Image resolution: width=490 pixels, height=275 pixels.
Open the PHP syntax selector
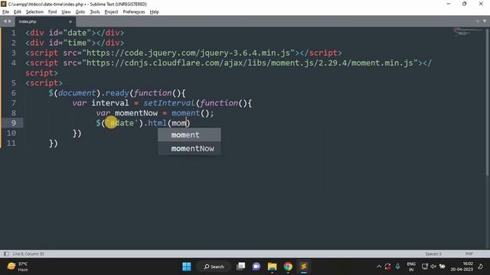click(469, 254)
